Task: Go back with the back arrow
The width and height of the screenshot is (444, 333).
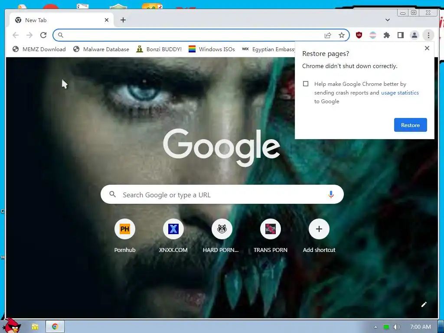Action: tap(16, 35)
